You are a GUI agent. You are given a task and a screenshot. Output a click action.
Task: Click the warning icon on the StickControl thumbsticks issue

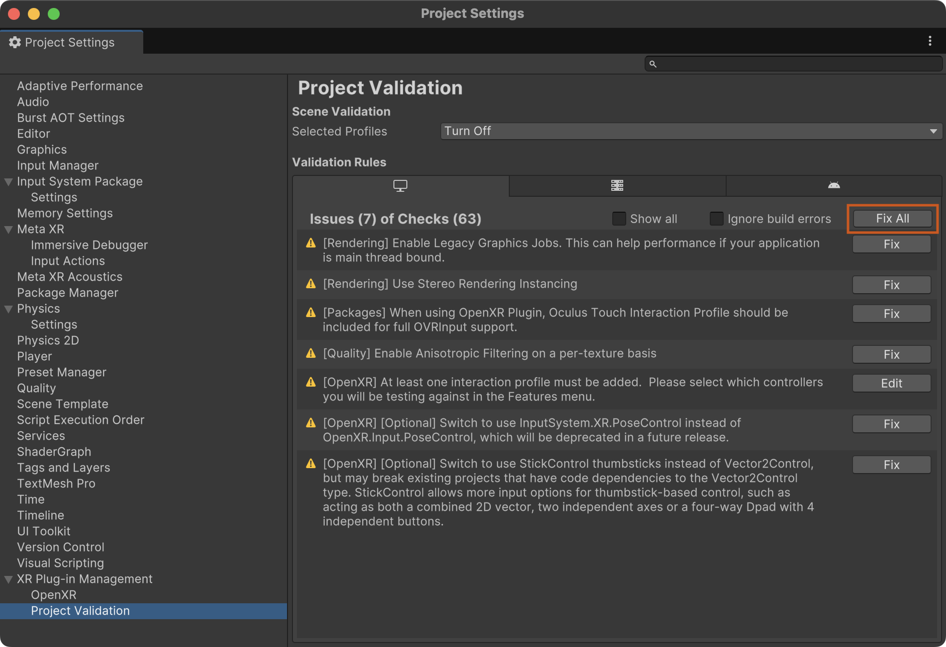[310, 463]
